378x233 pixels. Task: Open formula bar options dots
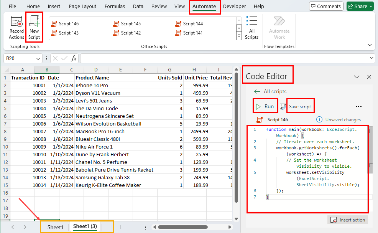click(x=46, y=58)
